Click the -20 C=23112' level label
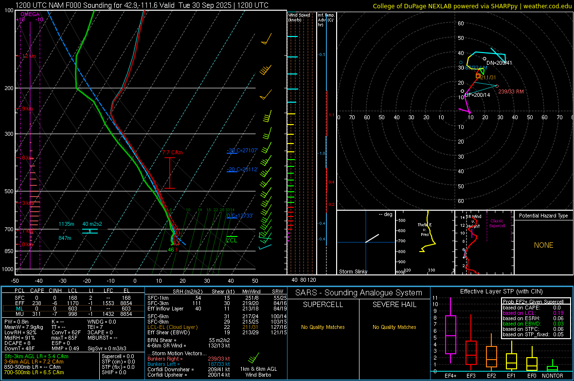 (242, 169)
